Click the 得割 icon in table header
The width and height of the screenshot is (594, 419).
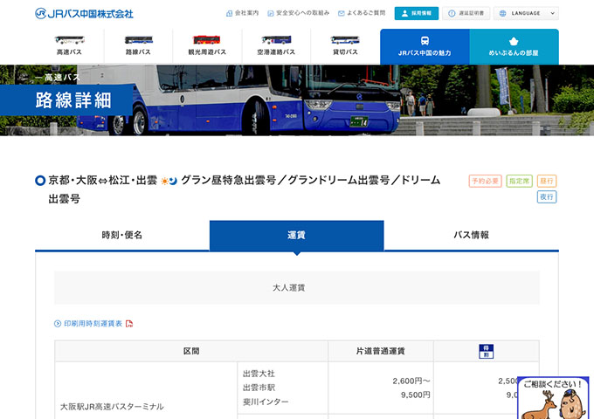(x=486, y=351)
